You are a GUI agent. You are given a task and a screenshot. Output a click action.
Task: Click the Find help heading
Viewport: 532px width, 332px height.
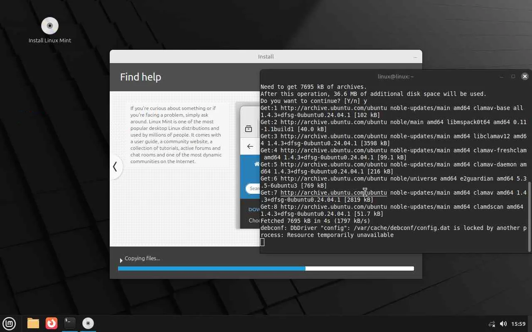(140, 77)
